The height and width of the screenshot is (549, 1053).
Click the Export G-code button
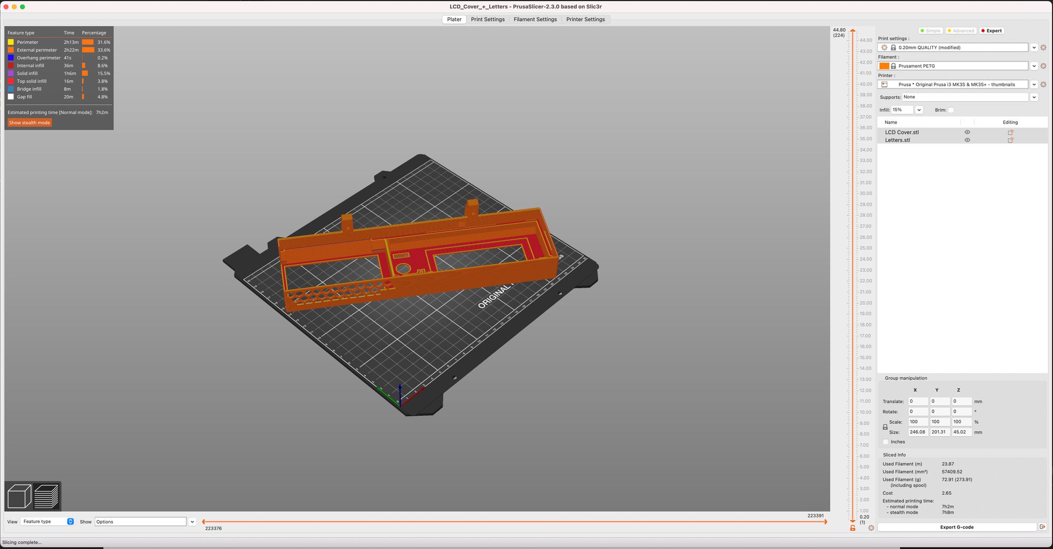click(957, 527)
